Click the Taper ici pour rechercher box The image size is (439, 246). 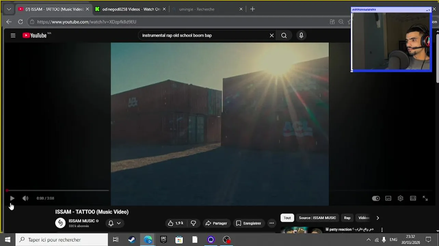pos(62,240)
